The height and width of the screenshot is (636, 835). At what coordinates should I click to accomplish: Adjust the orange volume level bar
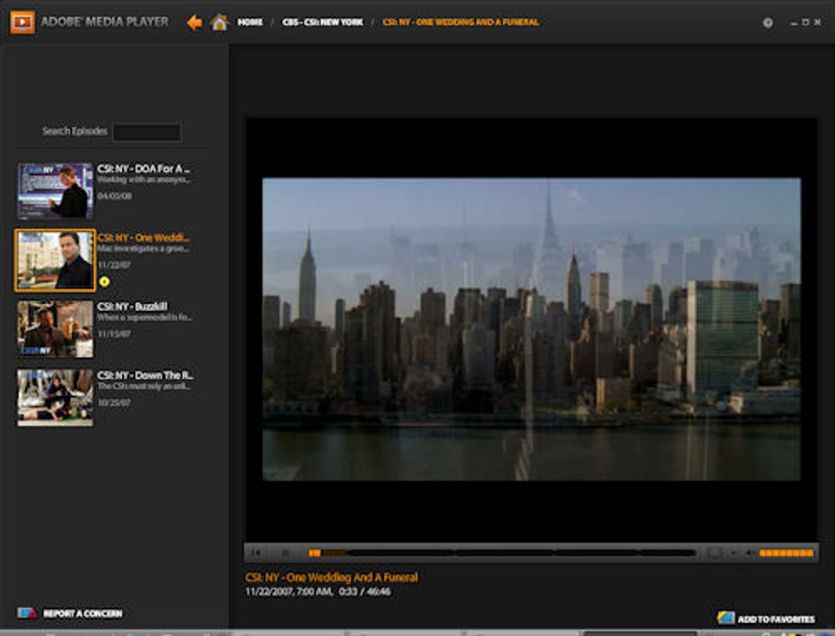(x=787, y=553)
